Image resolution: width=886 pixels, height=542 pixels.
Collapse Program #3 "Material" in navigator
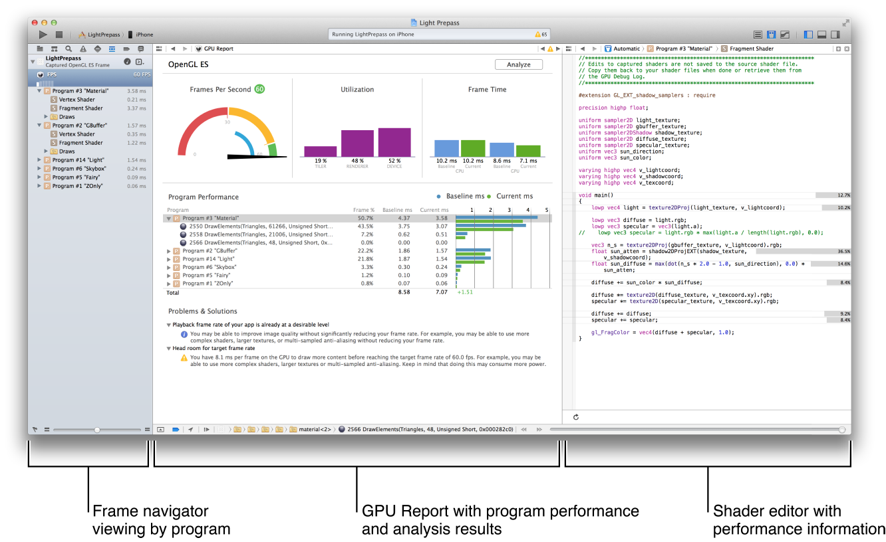tap(40, 91)
